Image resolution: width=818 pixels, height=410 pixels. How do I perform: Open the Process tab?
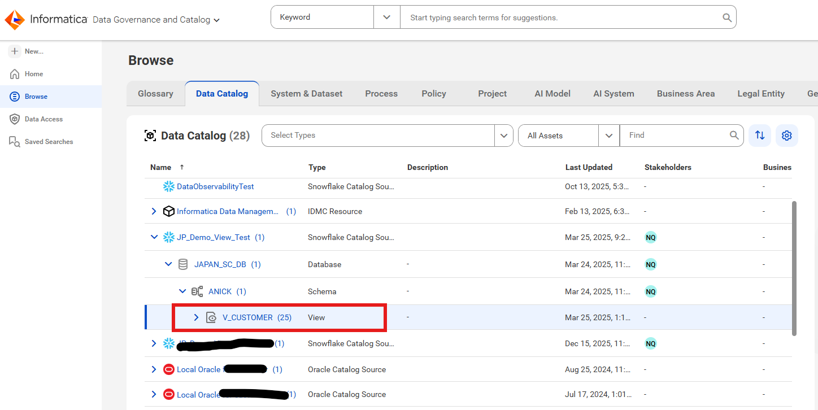tap(381, 94)
